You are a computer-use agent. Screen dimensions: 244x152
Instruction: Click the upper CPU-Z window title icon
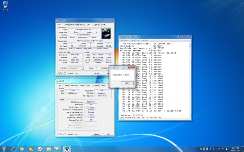[x=57, y=20]
